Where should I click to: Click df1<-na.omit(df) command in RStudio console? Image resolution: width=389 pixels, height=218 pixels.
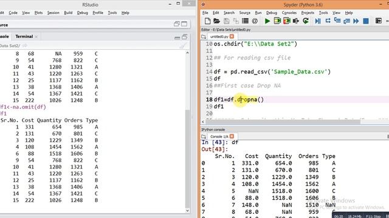pos(23,107)
